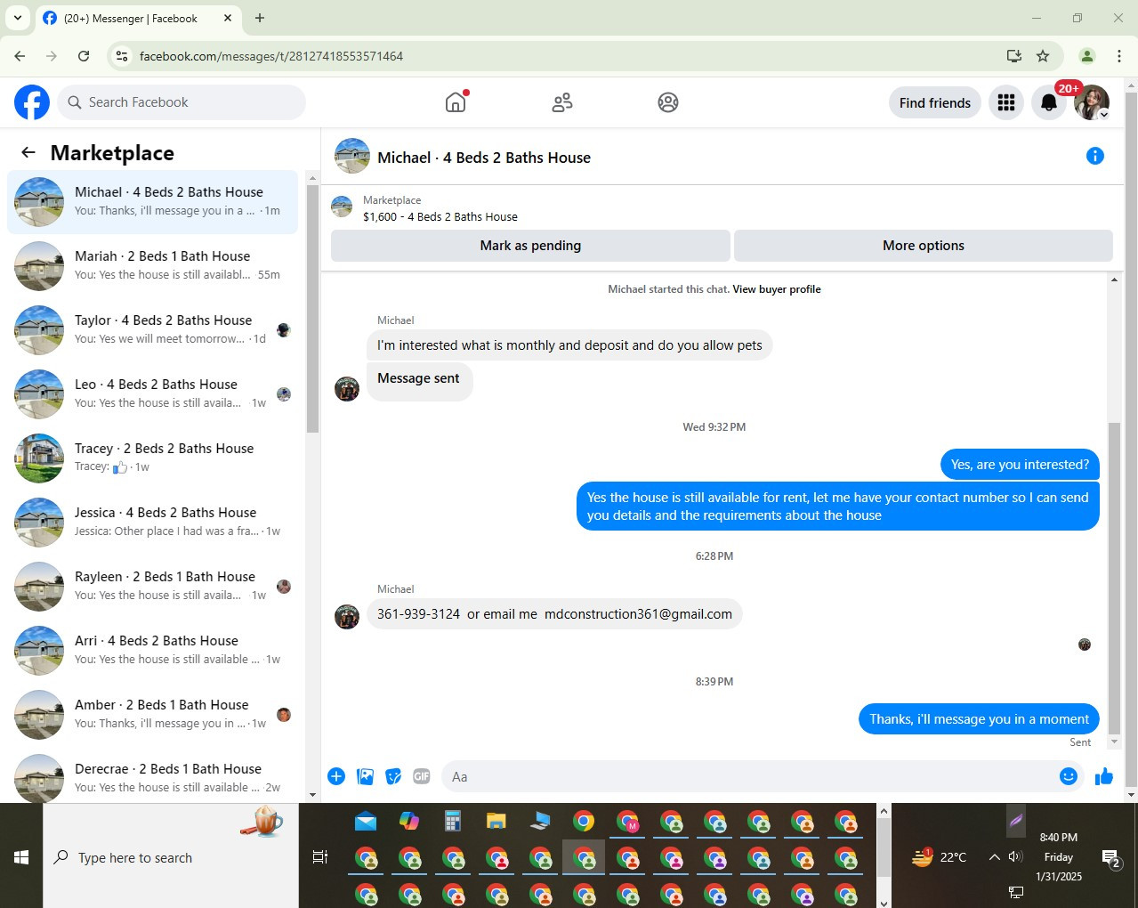Open Chrome three-dot menu
The image size is (1138, 908).
[x=1119, y=56]
